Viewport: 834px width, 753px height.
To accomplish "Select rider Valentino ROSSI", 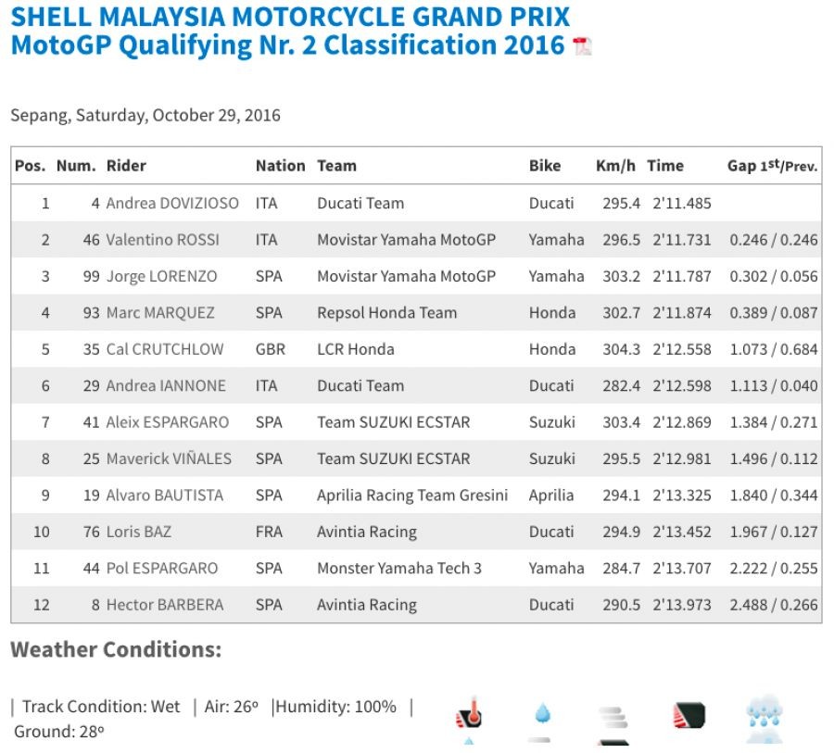I will tap(163, 240).
